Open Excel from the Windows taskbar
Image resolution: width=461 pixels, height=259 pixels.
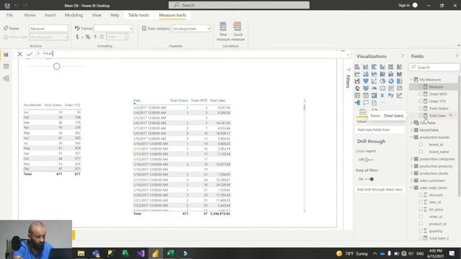[x=171, y=253]
